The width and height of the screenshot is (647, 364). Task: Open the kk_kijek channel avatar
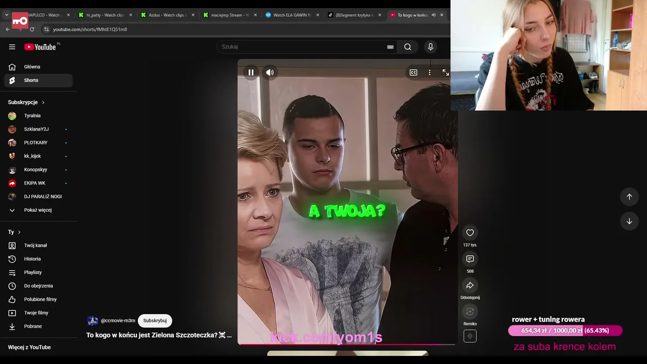12,156
